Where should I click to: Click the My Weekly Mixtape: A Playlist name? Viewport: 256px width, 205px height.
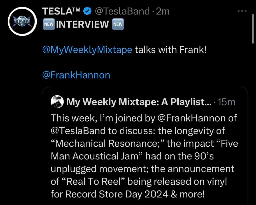click(139, 102)
